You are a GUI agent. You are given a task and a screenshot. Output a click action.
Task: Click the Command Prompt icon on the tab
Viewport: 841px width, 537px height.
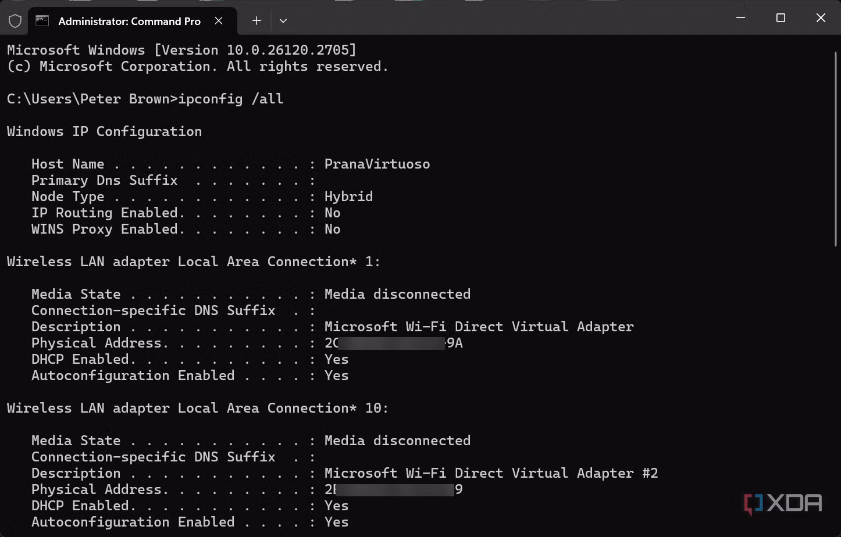click(x=42, y=20)
